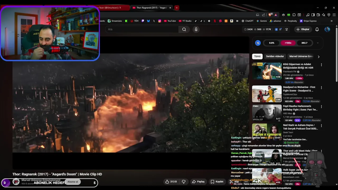338x190 pixels.
Task: Open options for Deadpool vs Wolverine video
Action: click(x=321, y=88)
